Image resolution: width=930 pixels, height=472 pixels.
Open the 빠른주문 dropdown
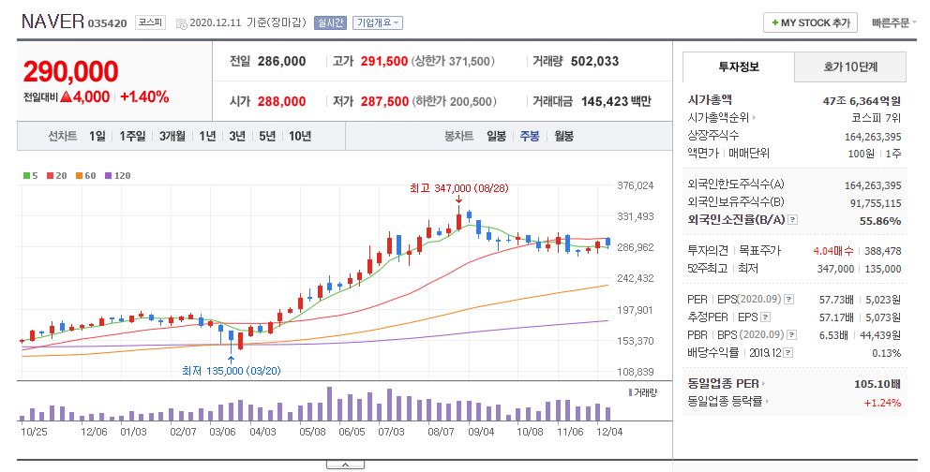click(893, 23)
